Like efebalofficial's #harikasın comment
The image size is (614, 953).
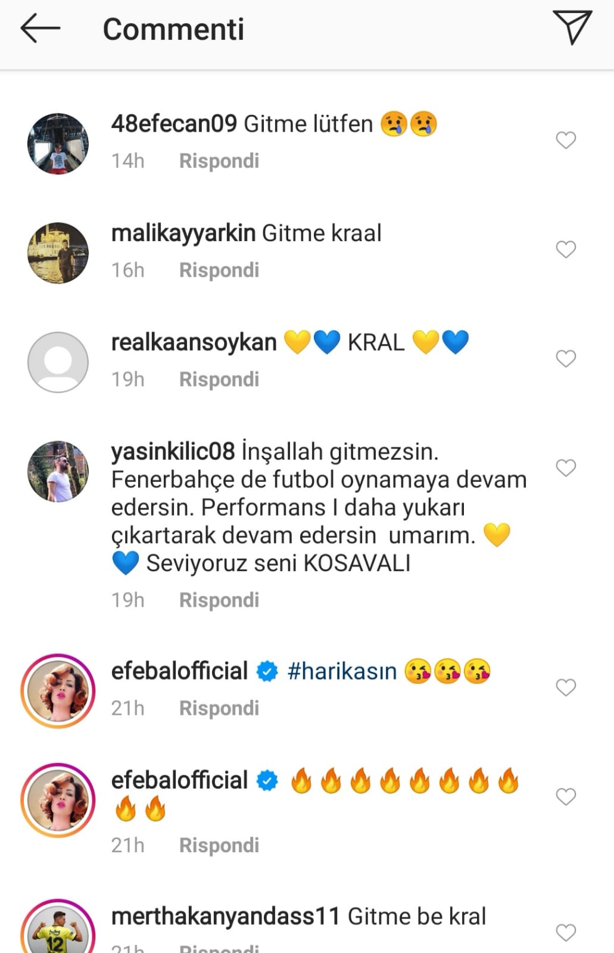566,687
